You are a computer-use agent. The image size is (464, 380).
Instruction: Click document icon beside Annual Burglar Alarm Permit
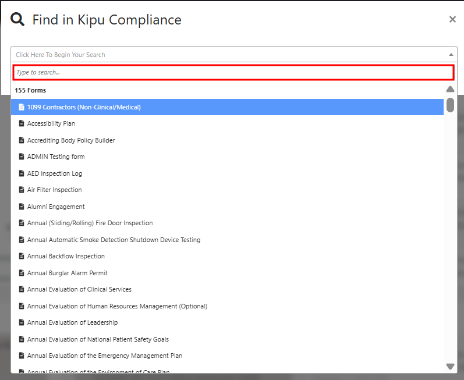click(22, 273)
